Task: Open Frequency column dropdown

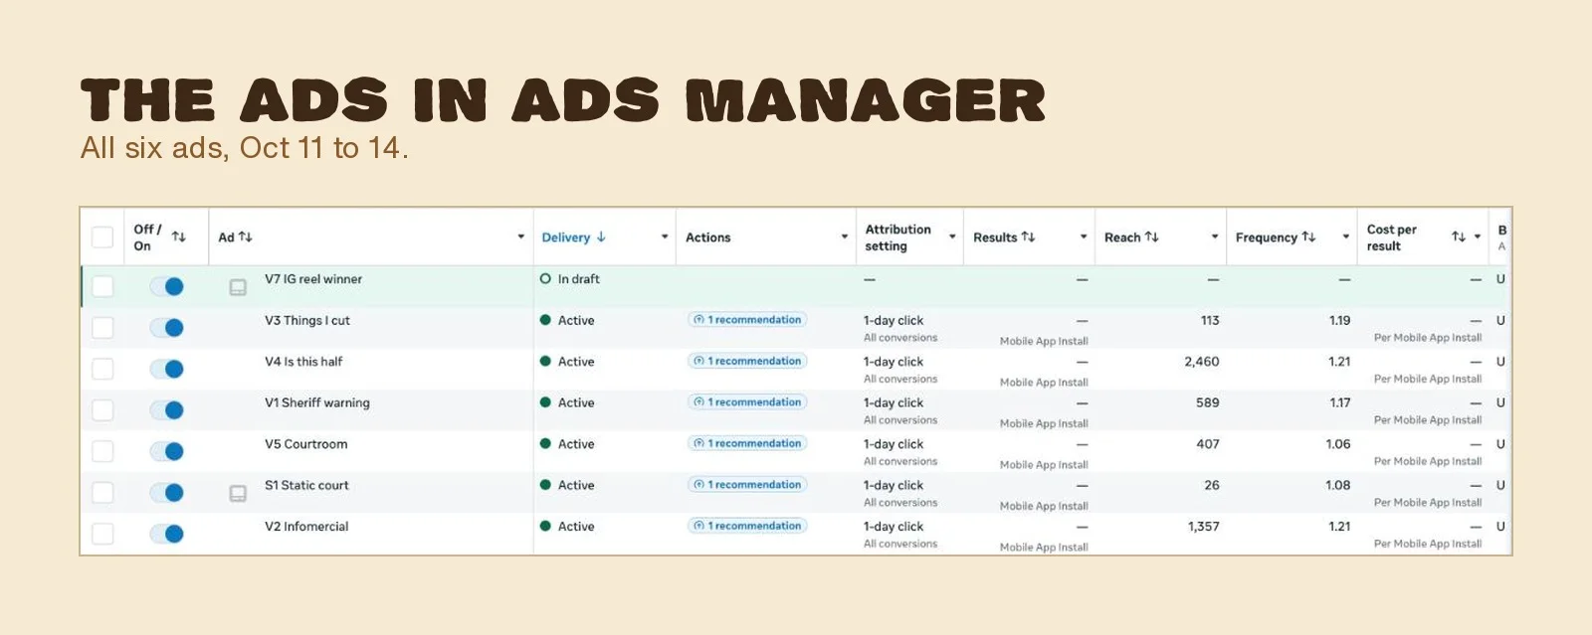Action: click(x=1346, y=237)
